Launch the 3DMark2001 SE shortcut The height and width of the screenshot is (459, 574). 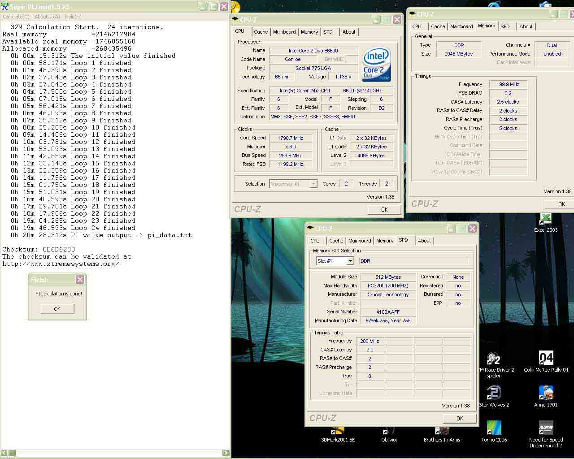pos(338,435)
